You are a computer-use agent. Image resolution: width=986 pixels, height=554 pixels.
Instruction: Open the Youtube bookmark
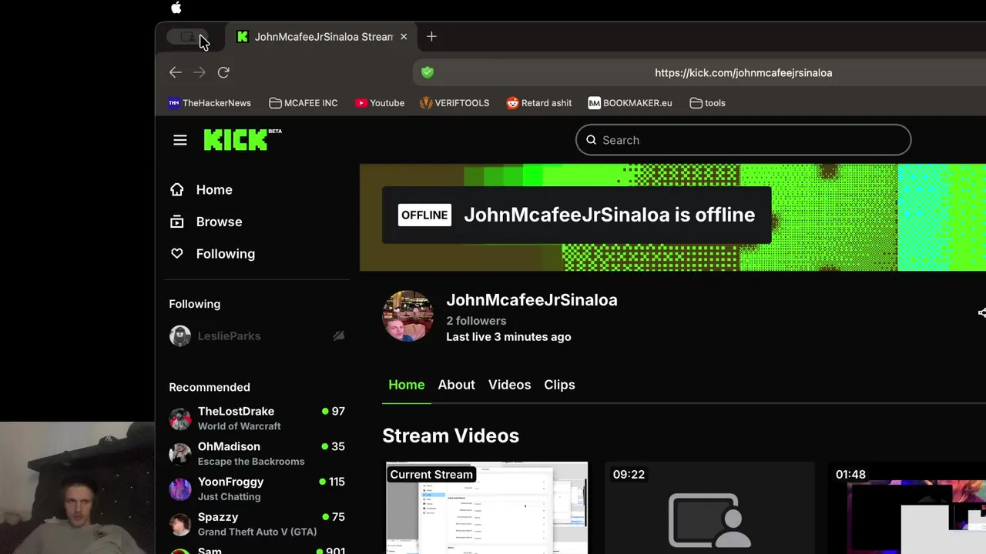(380, 103)
